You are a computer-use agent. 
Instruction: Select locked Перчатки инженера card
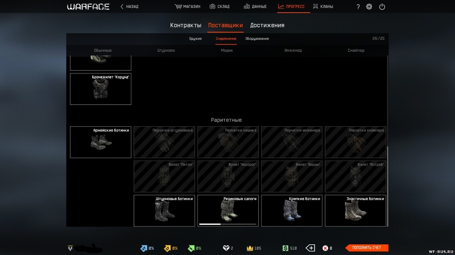tap(292, 142)
